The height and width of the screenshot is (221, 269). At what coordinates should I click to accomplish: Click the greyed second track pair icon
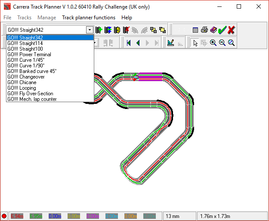(111, 43)
